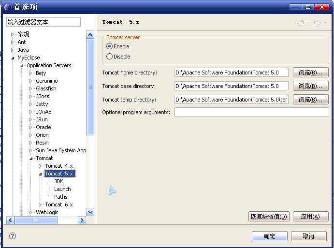This screenshot has height=248, width=334.
Task: Open the forward history dropdown arrow
Action: point(325,22)
